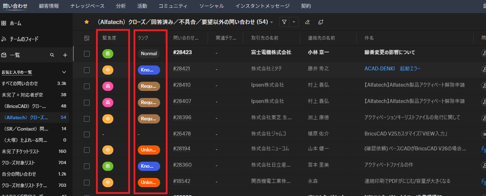This screenshot has width=486, height=196.
Task: Expand the dropdown arrow next to filter
Action: [x=294, y=22]
